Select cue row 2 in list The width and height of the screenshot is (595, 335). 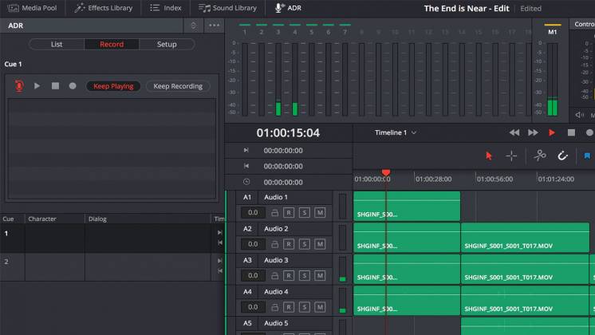pos(112,267)
